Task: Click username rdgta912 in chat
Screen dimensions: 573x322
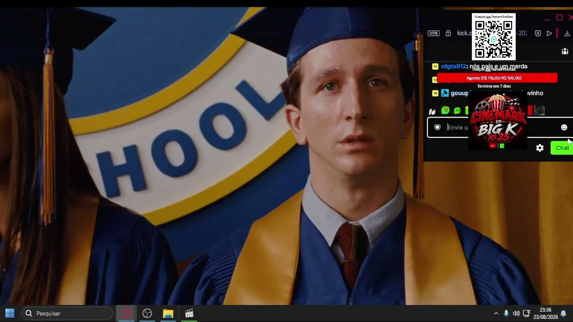Action: (x=453, y=66)
